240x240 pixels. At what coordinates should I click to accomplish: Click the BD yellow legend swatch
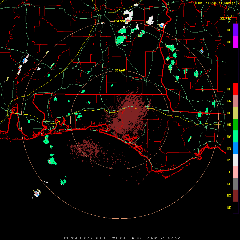point(235,113)
